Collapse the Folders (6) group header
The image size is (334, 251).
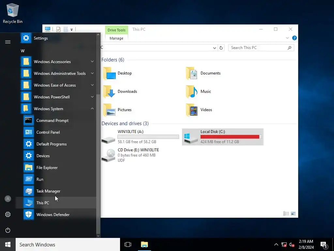[113, 60]
